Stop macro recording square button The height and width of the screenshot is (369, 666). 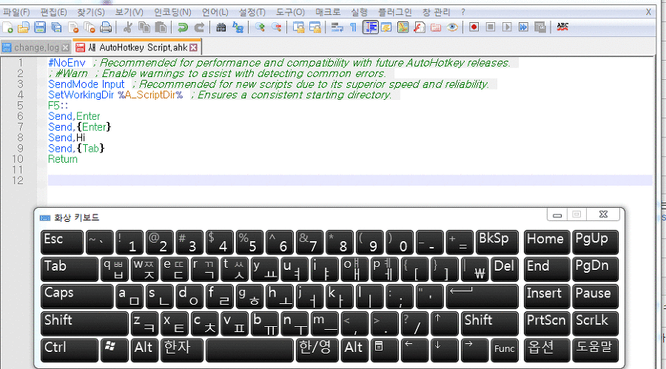491,27
